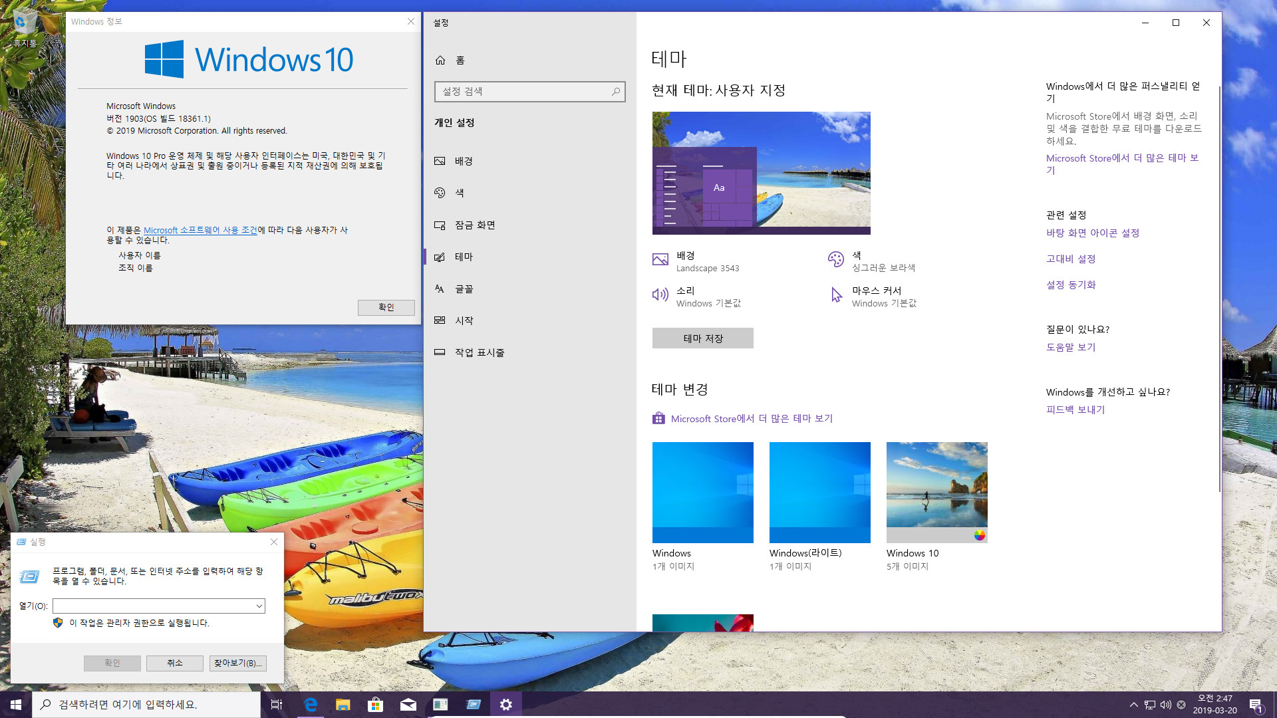
Task: Open the Run app taskbar icon
Action: pos(474,705)
